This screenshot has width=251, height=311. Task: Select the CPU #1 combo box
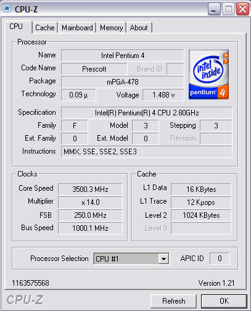click(x=131, y=259)
